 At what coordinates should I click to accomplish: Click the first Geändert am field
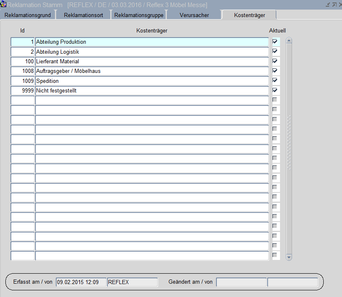[241, 282]
